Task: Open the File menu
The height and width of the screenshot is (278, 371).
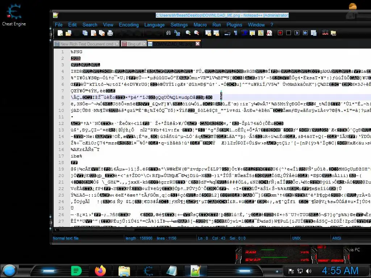Action: pyautogui.click(x=59, y=25)
